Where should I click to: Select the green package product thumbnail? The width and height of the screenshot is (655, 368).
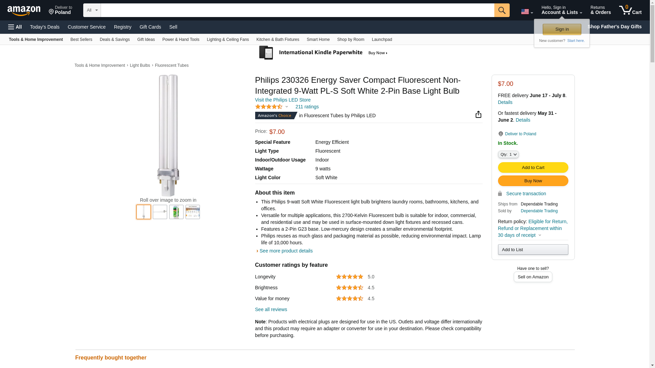(x=176, y=212)
